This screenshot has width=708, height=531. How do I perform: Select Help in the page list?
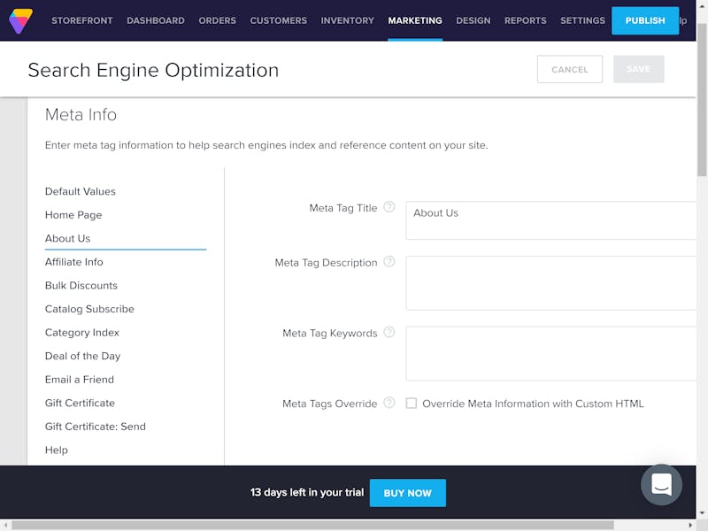coord(57,450)
